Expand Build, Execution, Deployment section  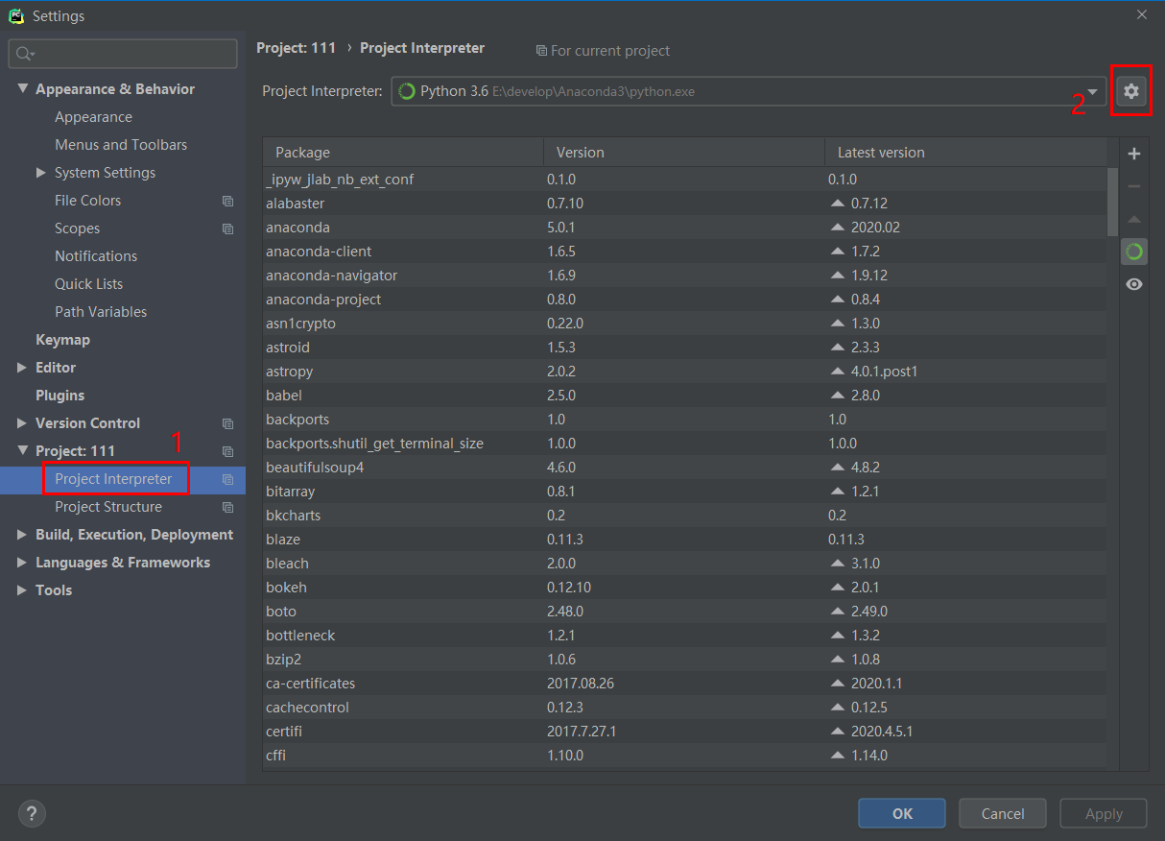coord(22,535)
